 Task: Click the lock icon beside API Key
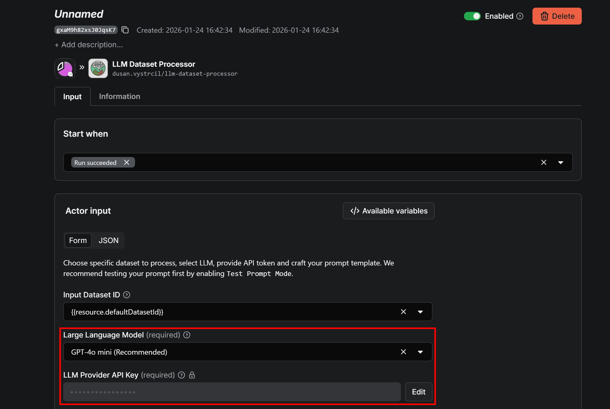tap(192, 375)
